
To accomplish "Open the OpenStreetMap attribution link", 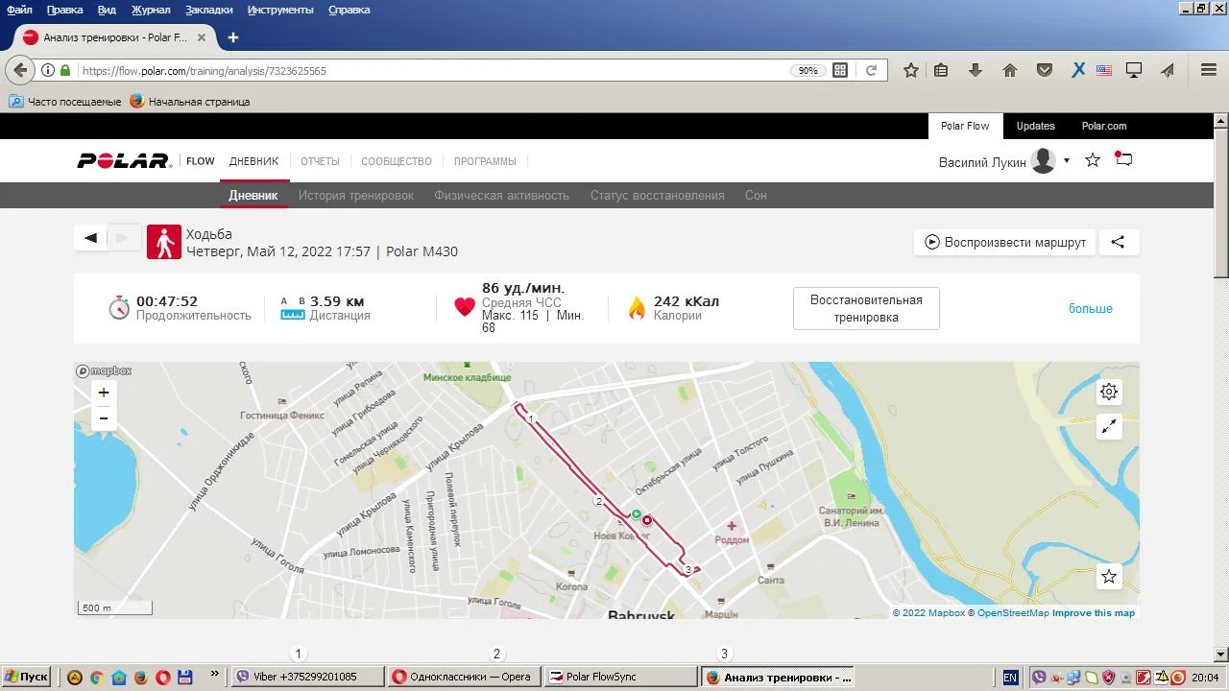I will pos(1013,613).
